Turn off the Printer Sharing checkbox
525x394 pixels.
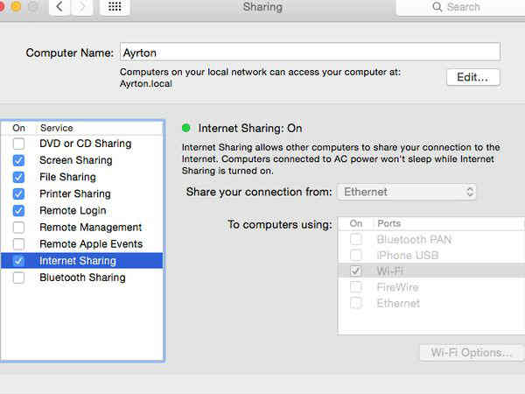point(19,193)
